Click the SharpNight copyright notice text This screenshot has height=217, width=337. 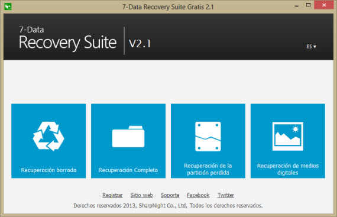168,206
